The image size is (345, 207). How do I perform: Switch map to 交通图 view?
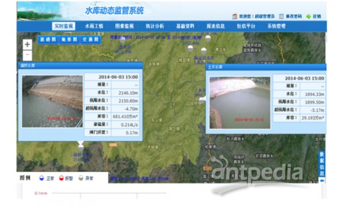91,39
